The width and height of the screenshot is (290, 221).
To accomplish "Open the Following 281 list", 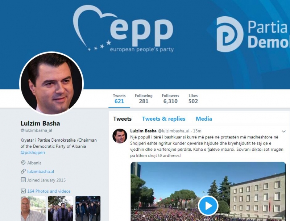I will [144, 99].
